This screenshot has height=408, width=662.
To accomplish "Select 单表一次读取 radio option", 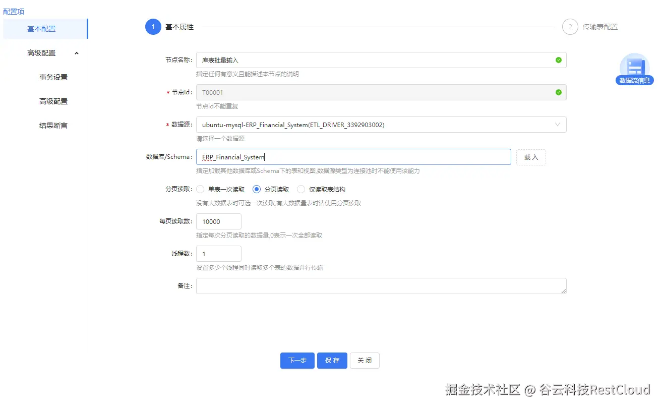I will coord(200,189).
